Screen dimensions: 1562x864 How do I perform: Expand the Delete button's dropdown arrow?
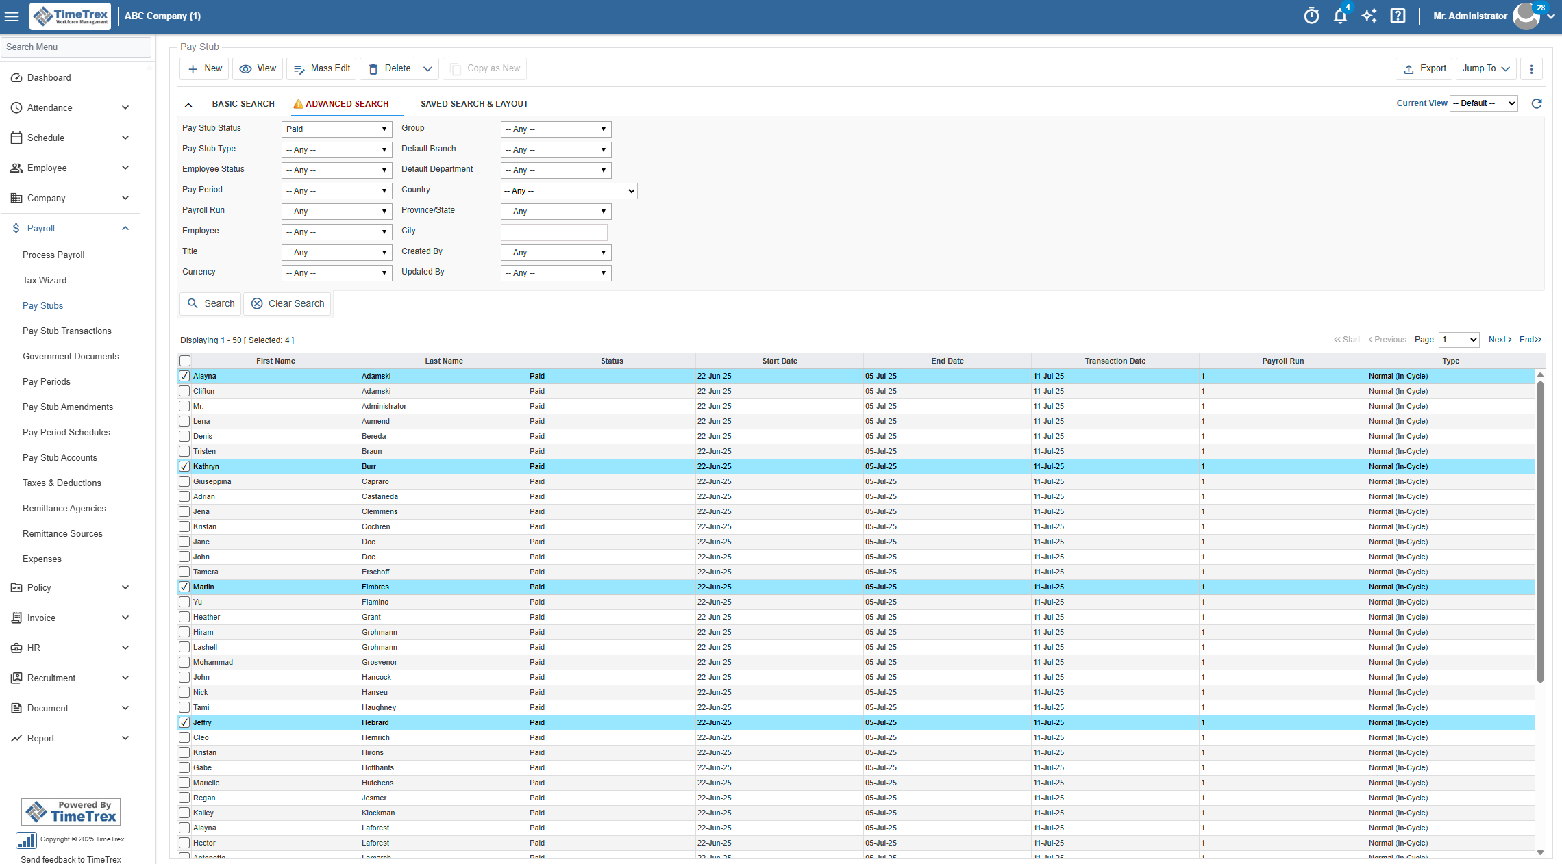[x=428, y=68]
